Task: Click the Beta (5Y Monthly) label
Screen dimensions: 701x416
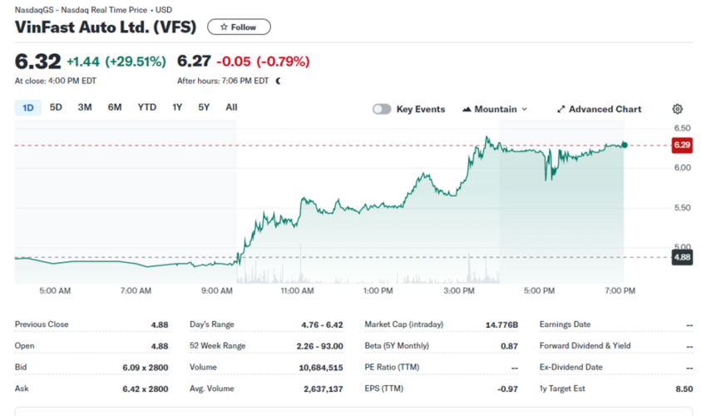Action: coord(397,346)
